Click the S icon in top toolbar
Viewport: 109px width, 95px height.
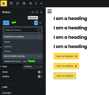point(36,4)
